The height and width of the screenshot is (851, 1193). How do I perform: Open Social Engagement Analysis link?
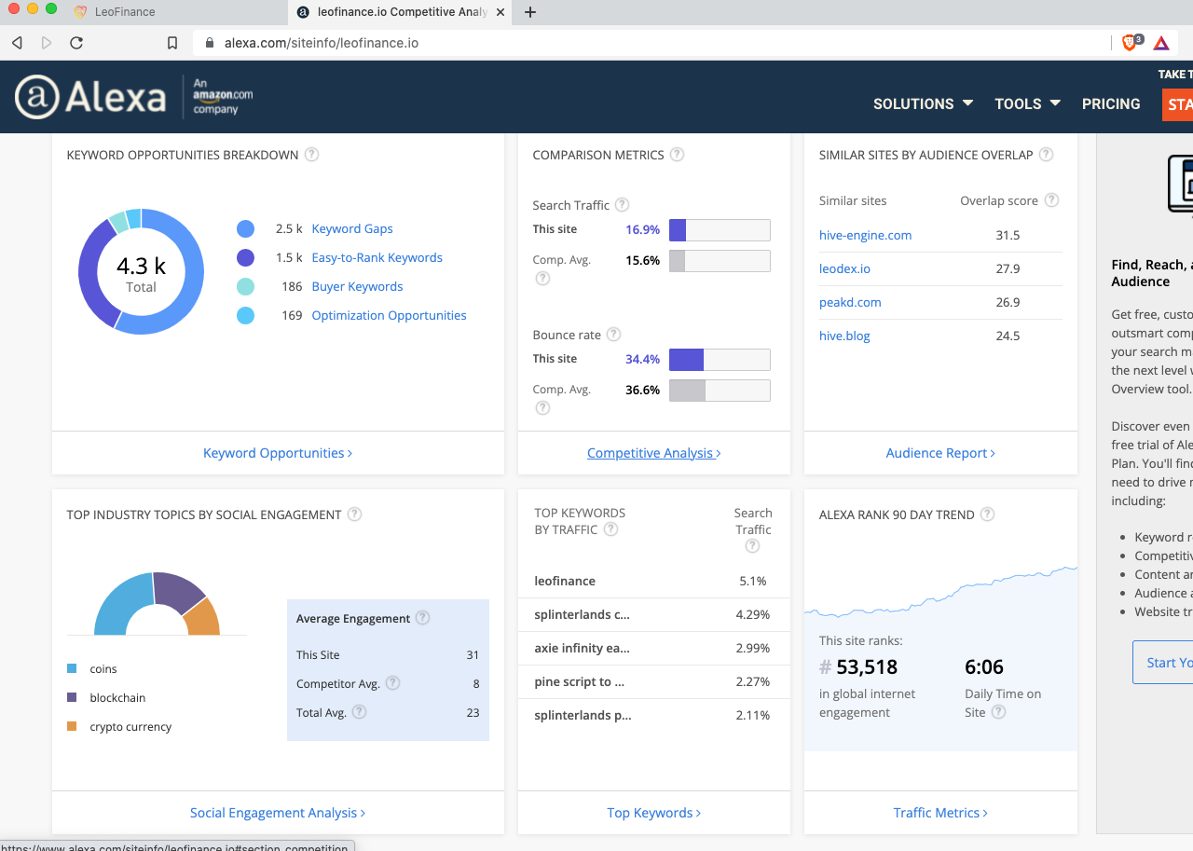pos(278,813)
